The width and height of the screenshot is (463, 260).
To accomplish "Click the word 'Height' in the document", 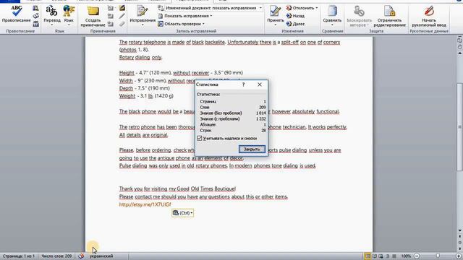I will click(127, 72).
